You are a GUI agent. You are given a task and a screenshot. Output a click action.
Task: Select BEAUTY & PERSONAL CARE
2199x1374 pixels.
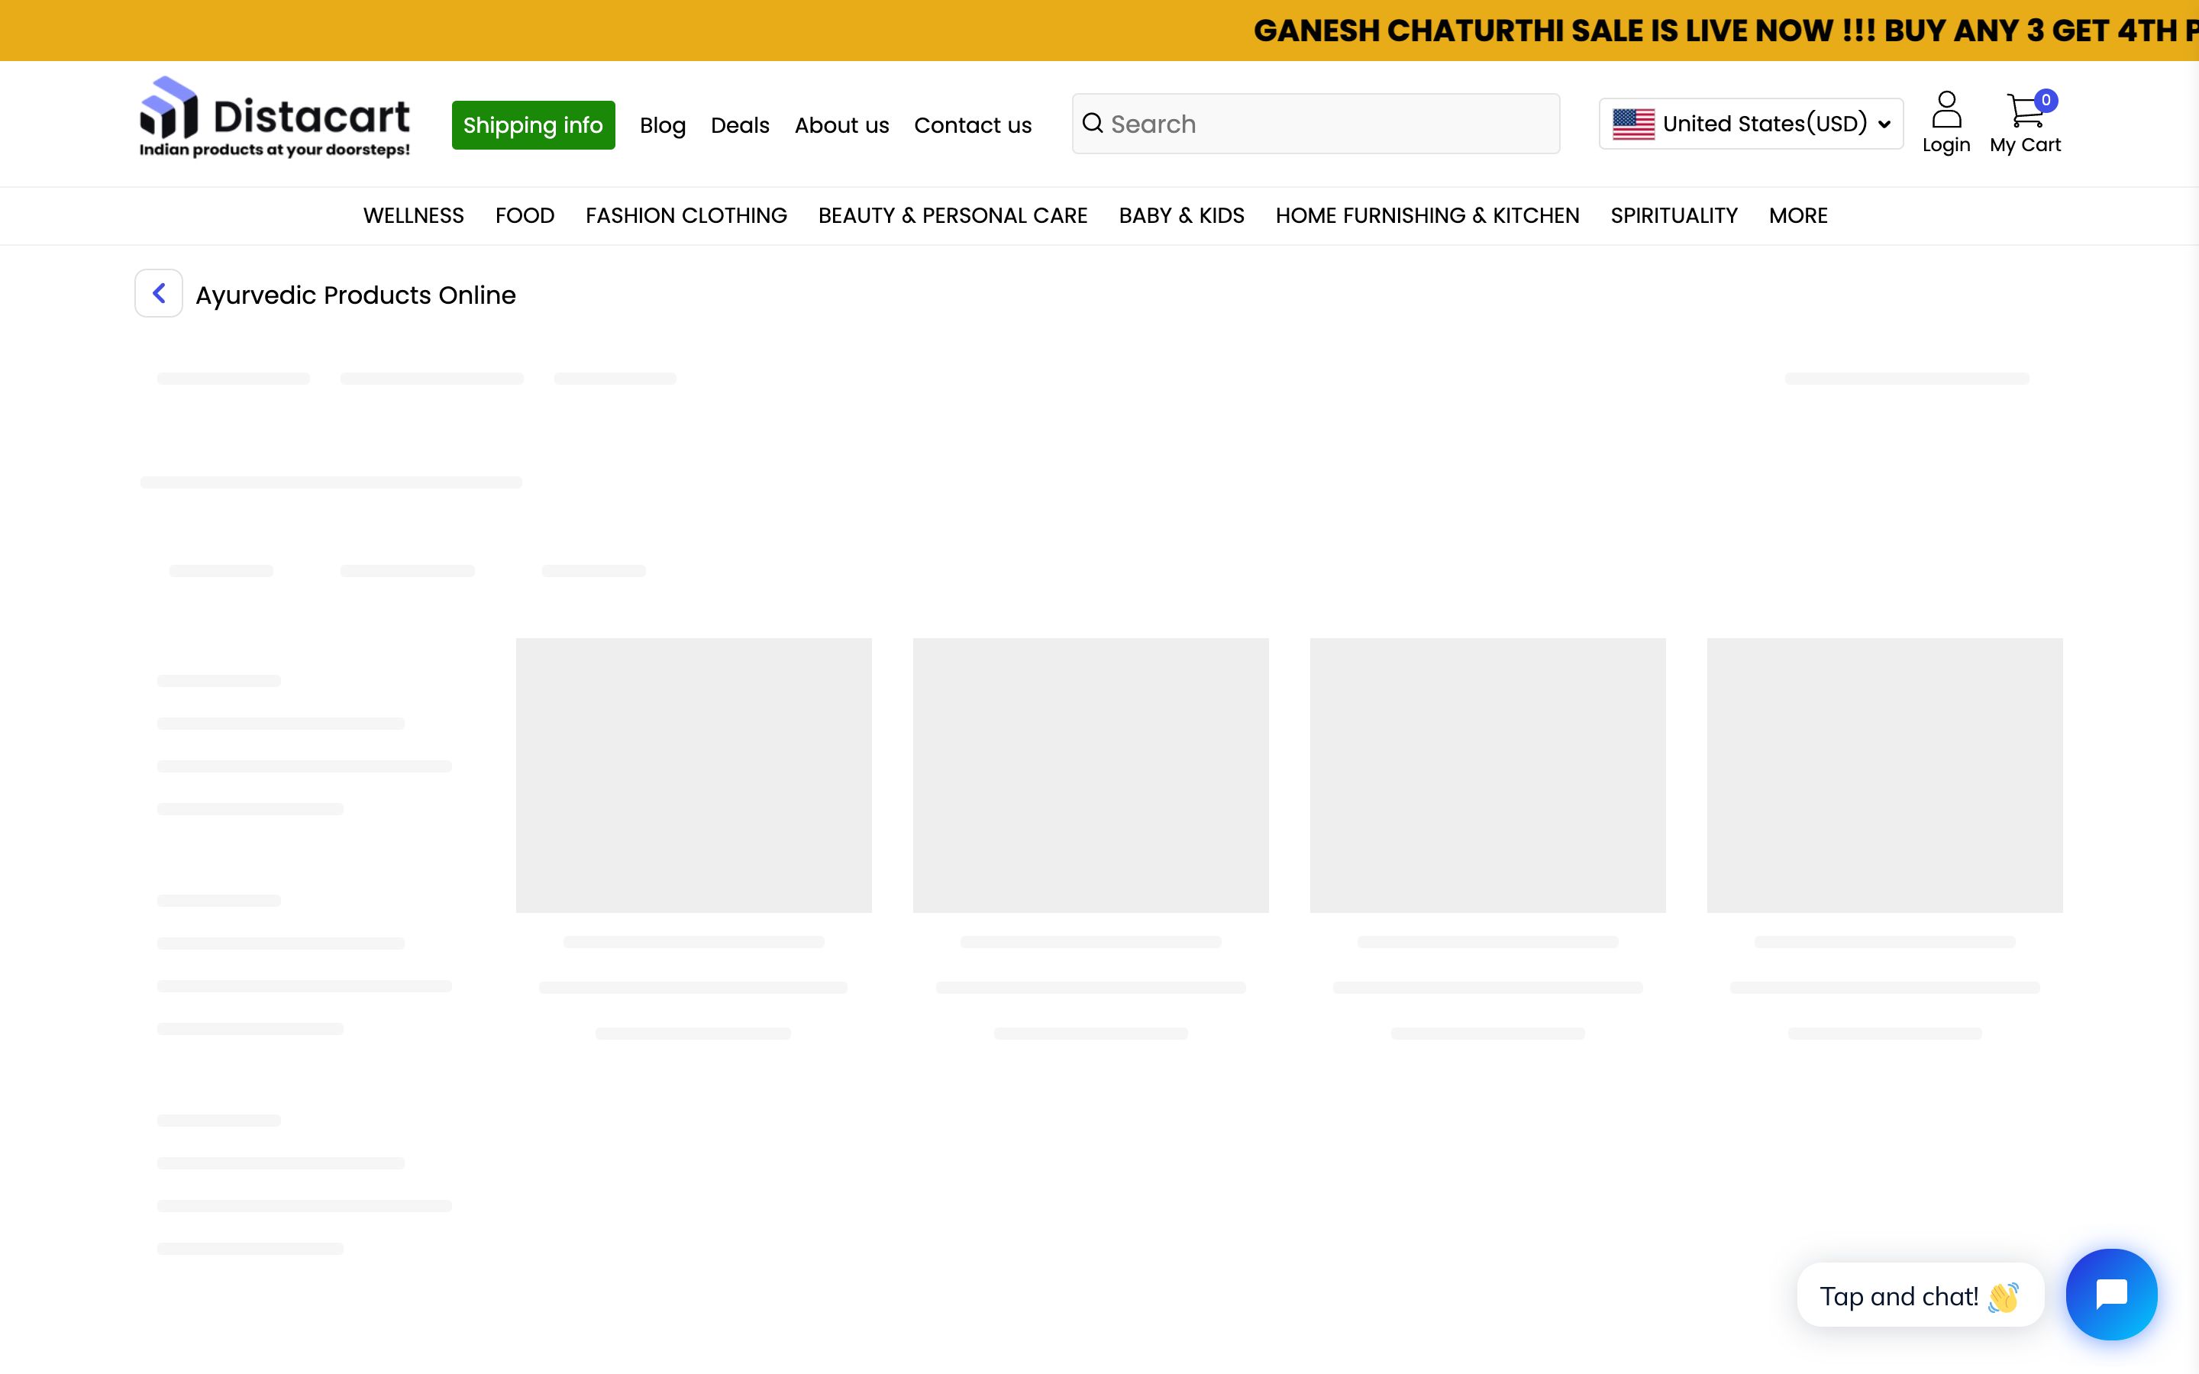[x=952, y=215]
